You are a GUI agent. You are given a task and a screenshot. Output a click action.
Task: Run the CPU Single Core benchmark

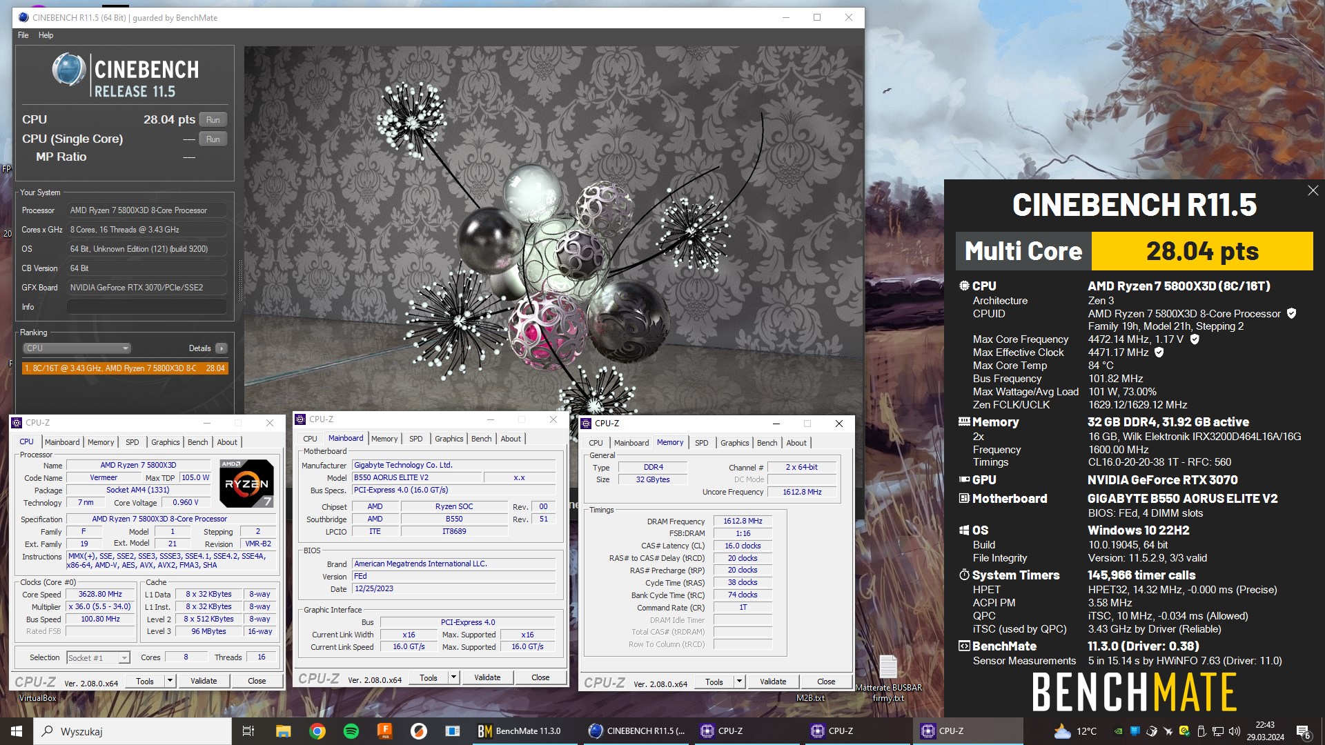click(213, 139)
